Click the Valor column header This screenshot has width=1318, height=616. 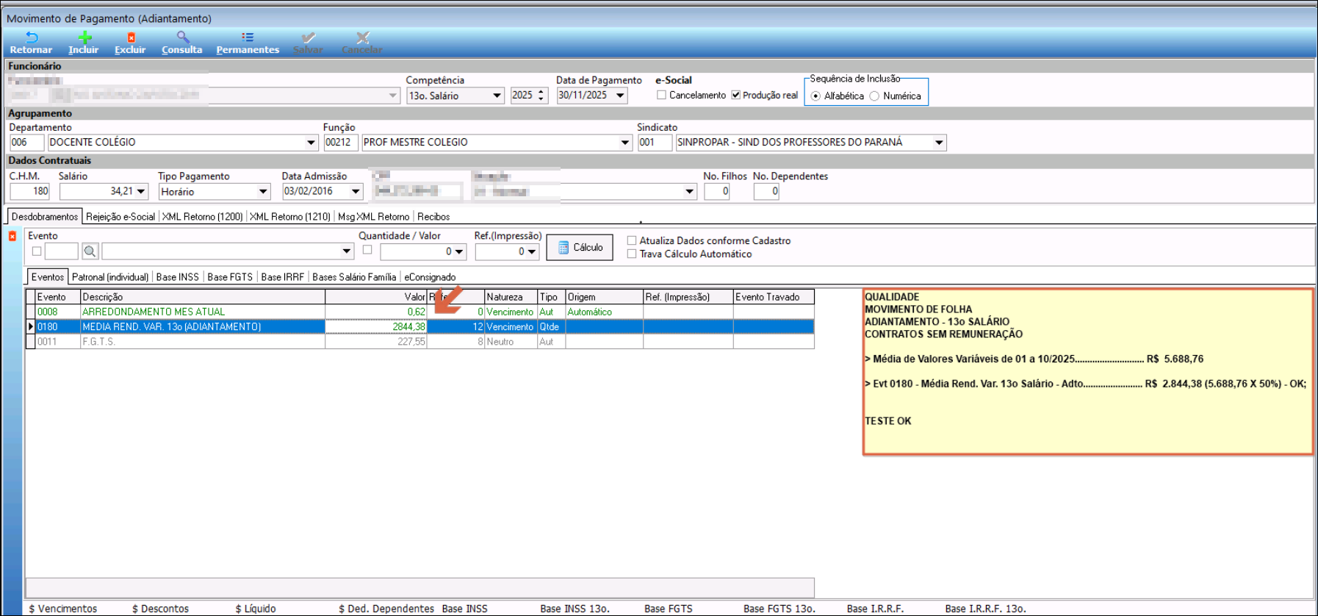[x=375, y=297]
